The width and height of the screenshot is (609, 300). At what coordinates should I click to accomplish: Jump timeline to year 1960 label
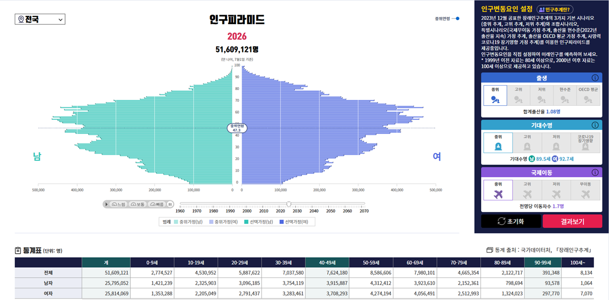coord(180,211)
